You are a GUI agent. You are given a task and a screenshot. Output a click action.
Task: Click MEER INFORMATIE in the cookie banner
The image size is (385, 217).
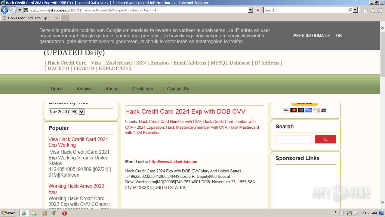click(312, 36)
